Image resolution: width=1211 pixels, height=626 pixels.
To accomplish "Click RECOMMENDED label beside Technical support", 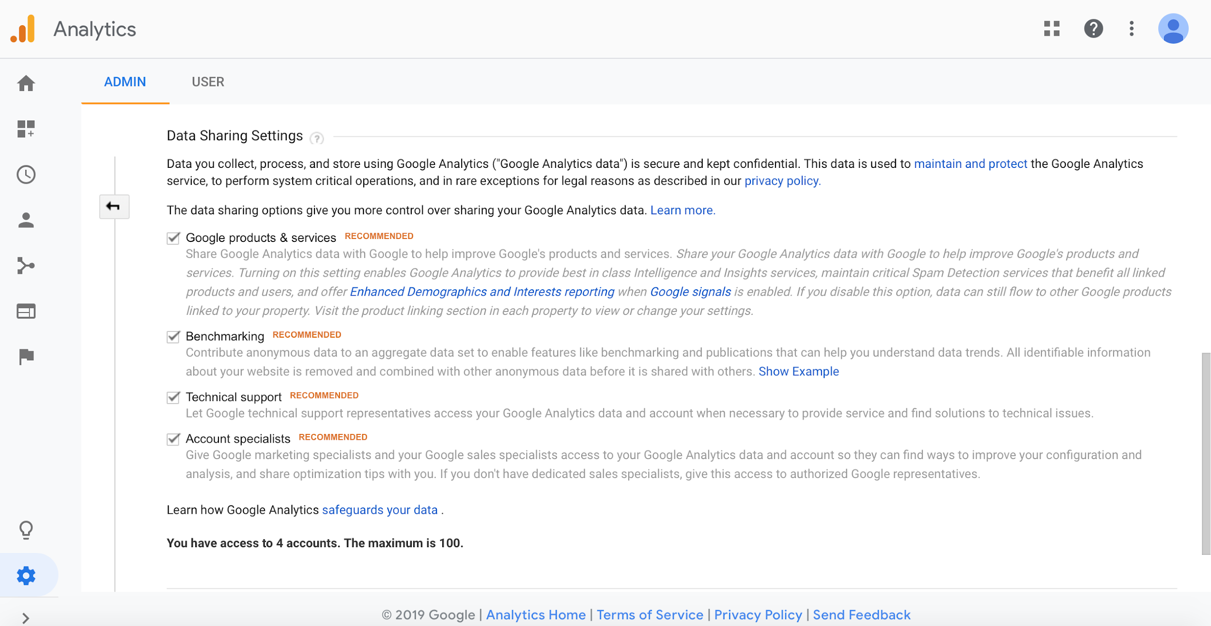I will click(x=324, y=396).
